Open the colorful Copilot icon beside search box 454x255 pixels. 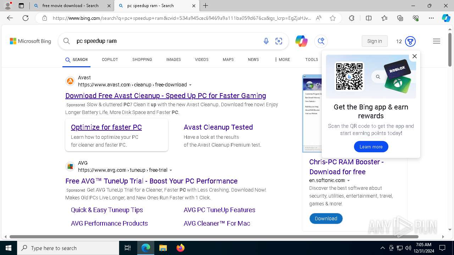pyautogui.click(x=301, y=41)
